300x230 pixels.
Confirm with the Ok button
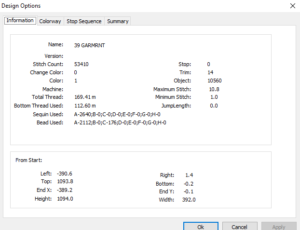[x=201, y=227]
